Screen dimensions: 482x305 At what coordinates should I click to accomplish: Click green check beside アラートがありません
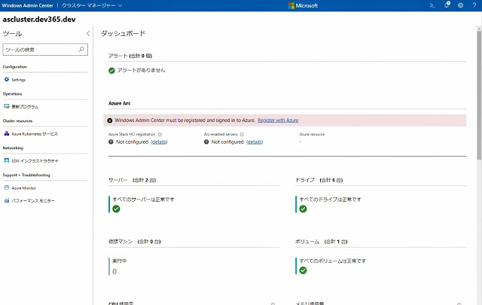click(x=111, y=71)
